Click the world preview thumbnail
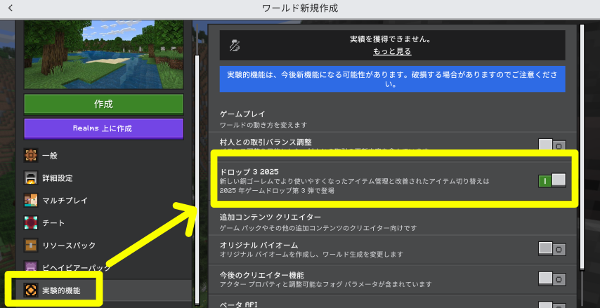 pos(104,55)
